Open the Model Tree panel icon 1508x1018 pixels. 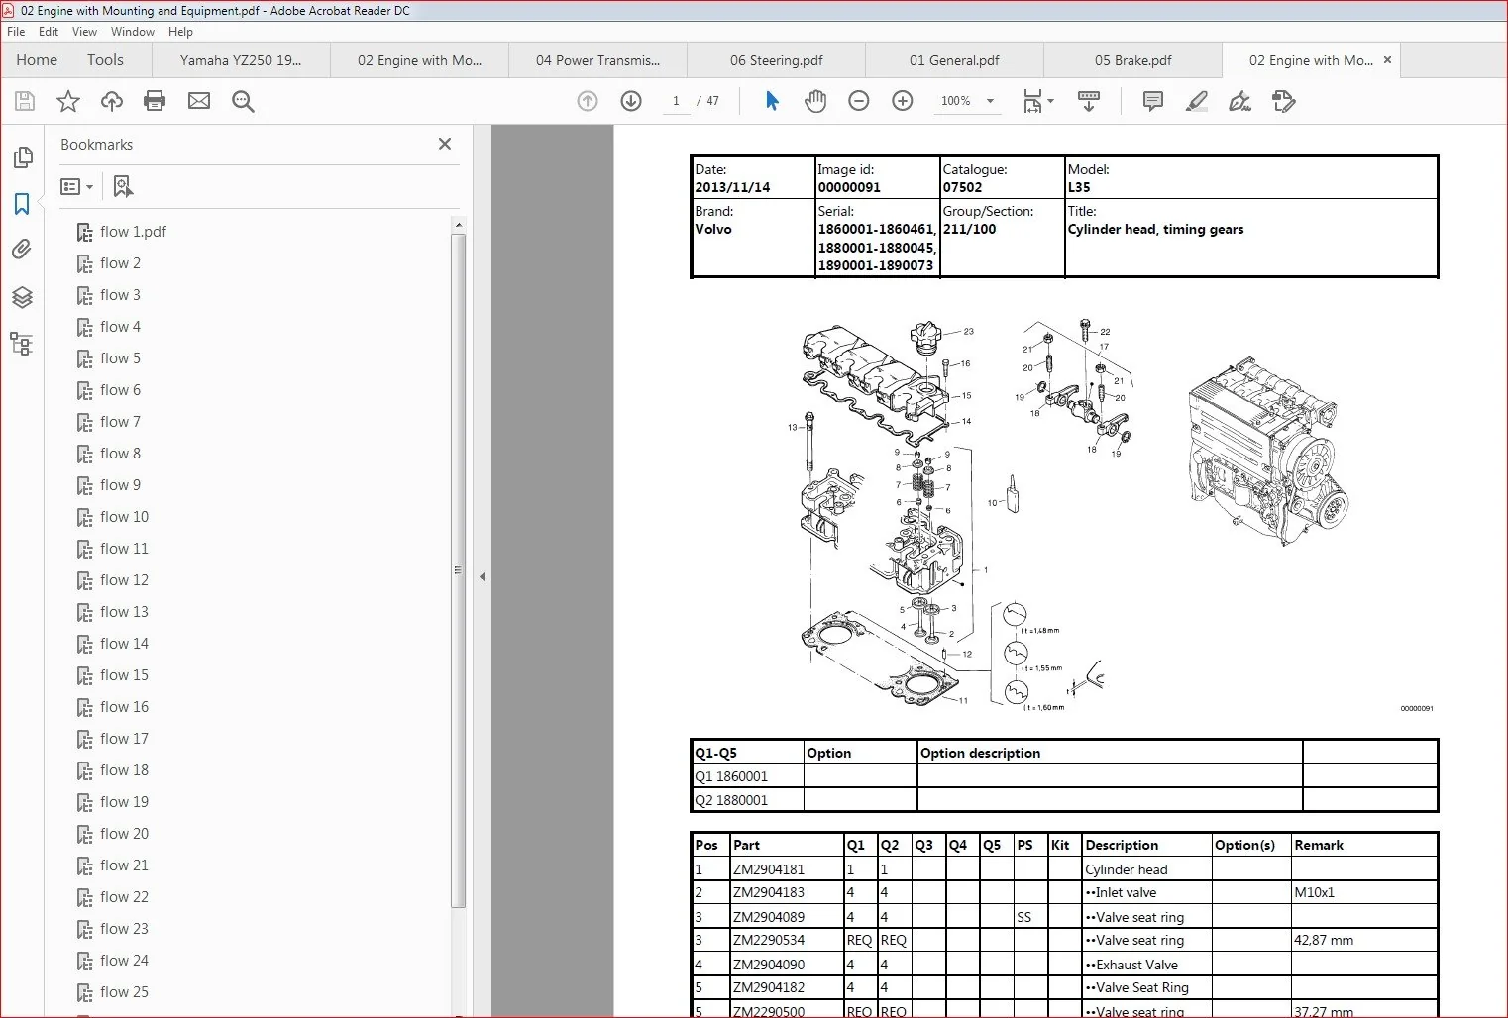pos(22,344)
